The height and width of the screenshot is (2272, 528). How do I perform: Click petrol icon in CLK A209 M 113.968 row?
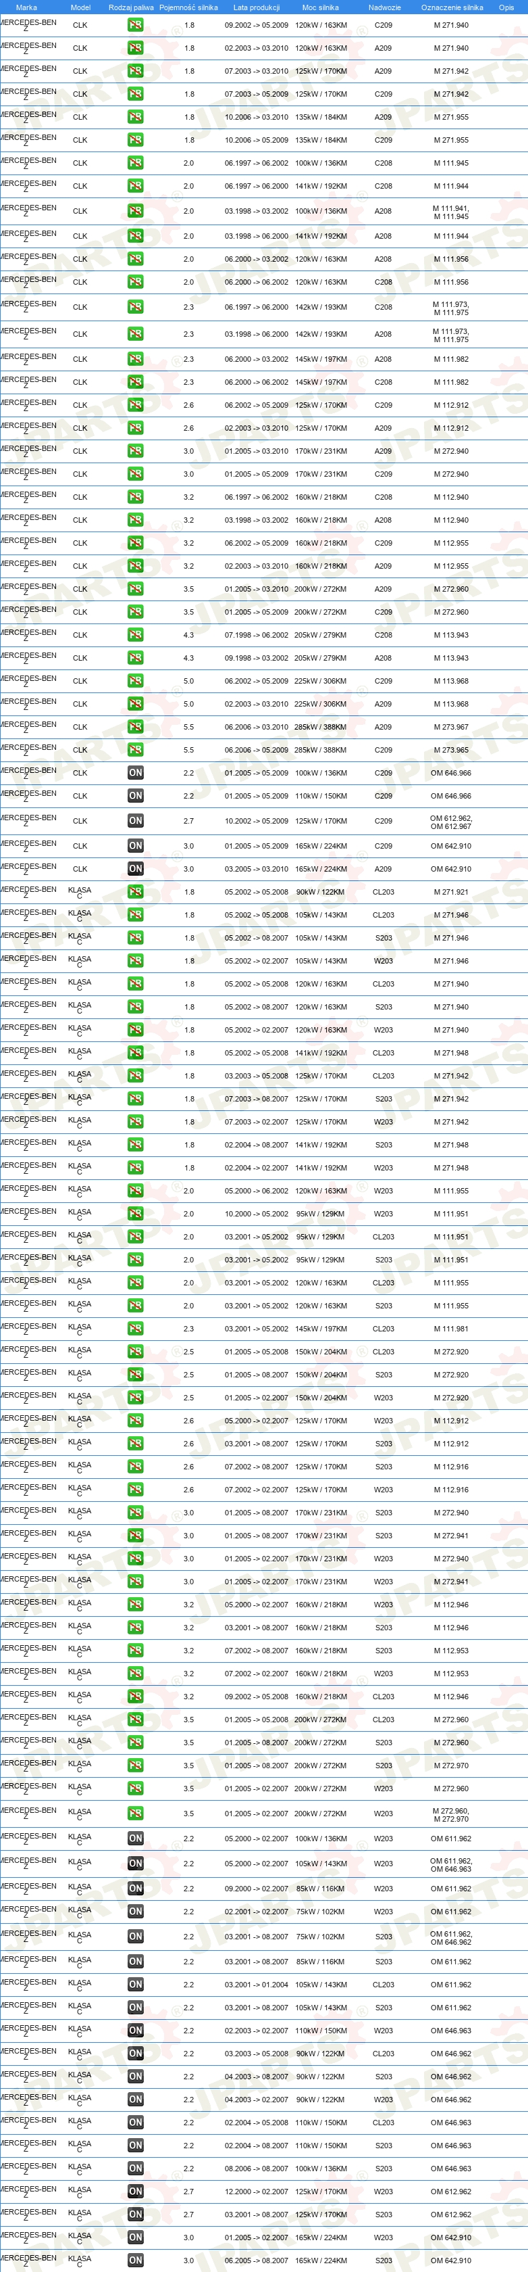(x=134, y=704)
